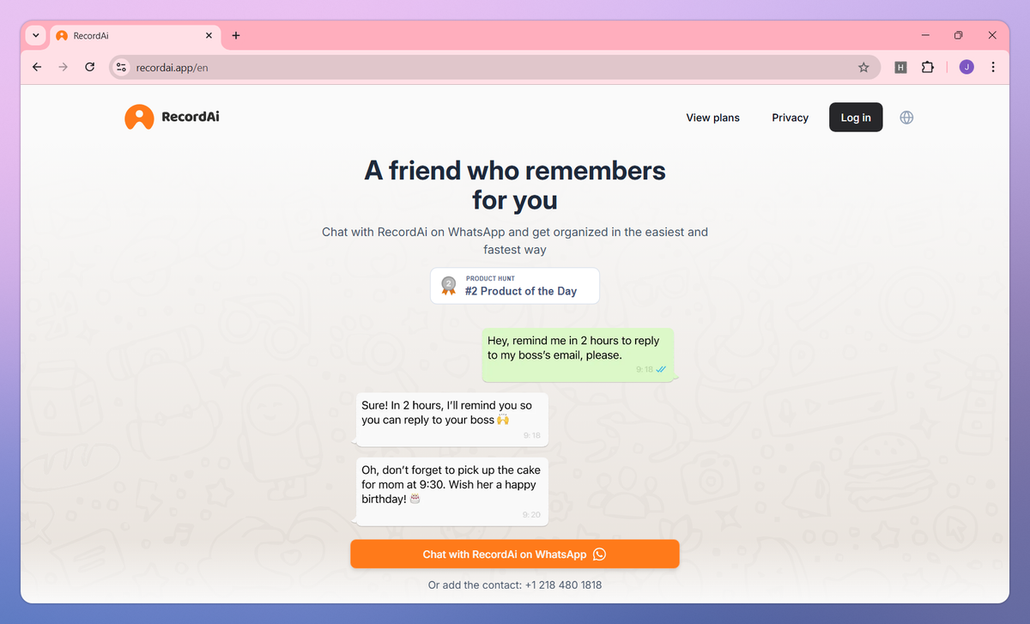Click the RecordAi brand name text

click(x=191, y=117)
